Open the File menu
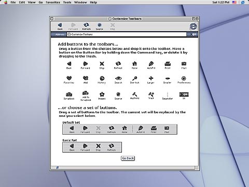This screenshot has height=187, width=249. [13, 2]
